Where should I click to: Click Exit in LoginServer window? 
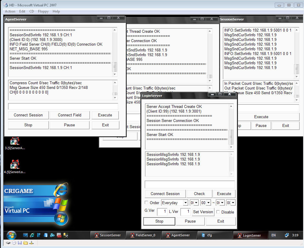click(x=221, y=221)
